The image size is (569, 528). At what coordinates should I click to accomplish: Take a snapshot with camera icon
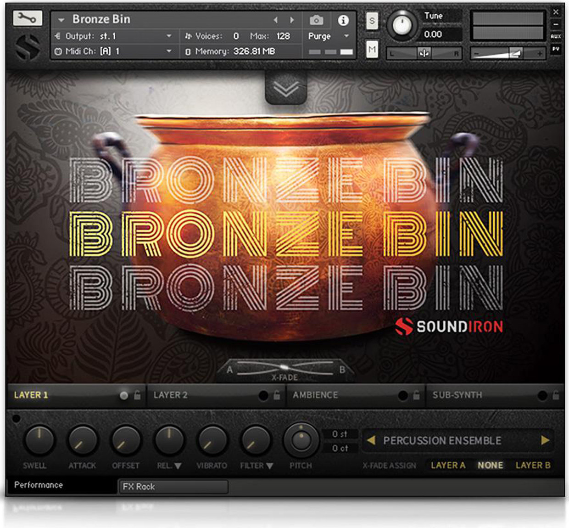[x=316, y=20]
